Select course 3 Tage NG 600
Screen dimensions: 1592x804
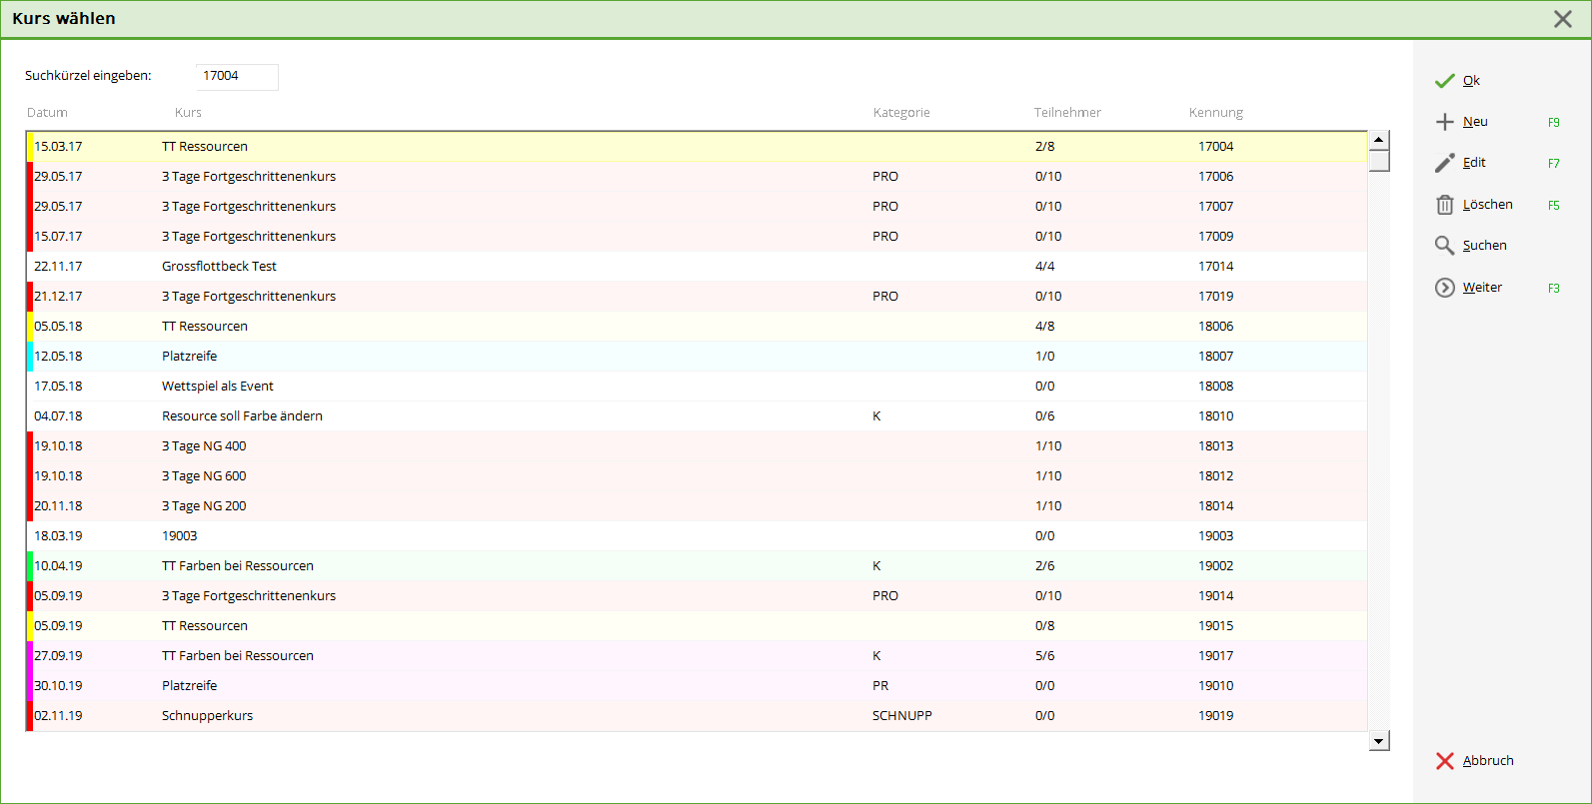click(204, 476)
